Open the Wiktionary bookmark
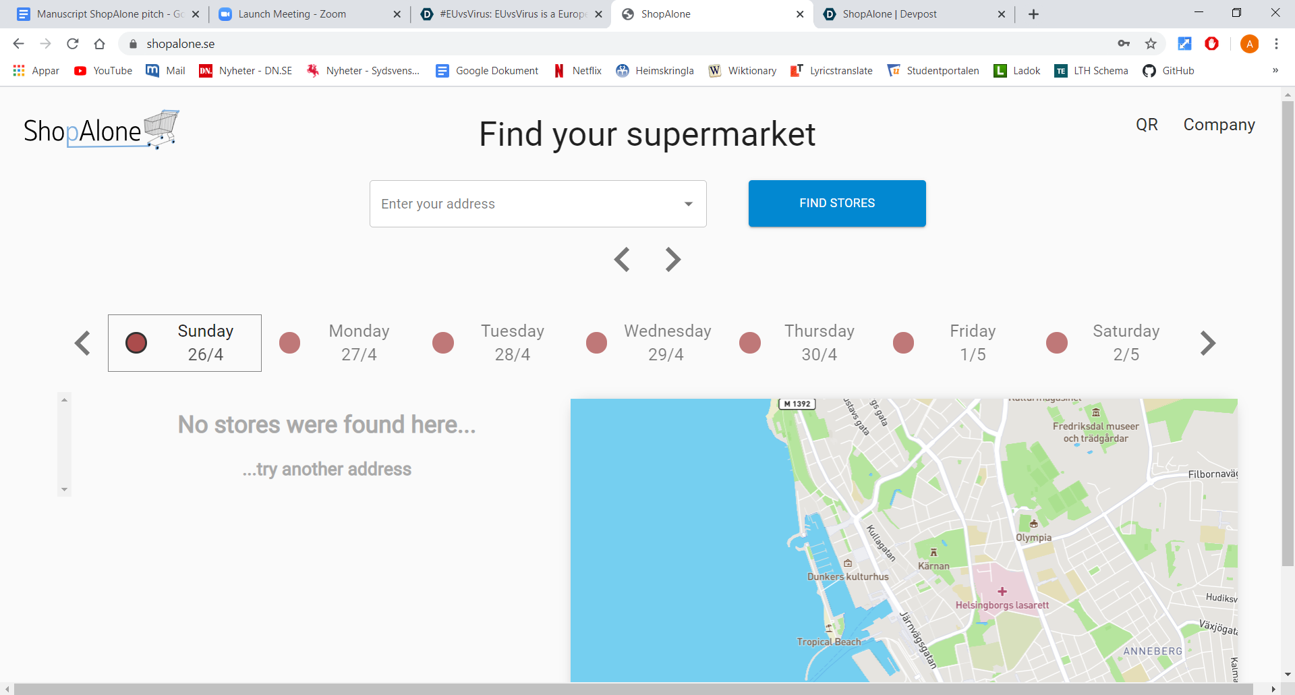Viewport: 1295px width, 695px height. click(x=743, y=71)
